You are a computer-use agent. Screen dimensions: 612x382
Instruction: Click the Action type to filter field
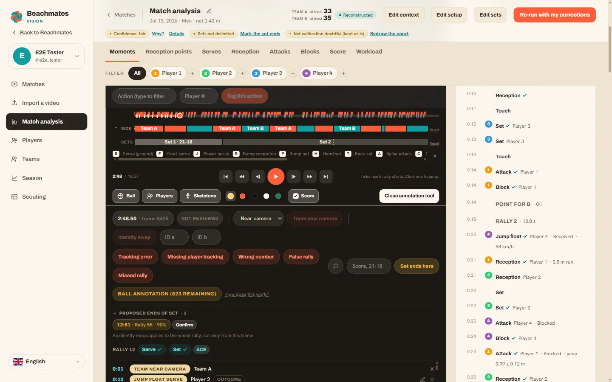click(x=144, y=96)
